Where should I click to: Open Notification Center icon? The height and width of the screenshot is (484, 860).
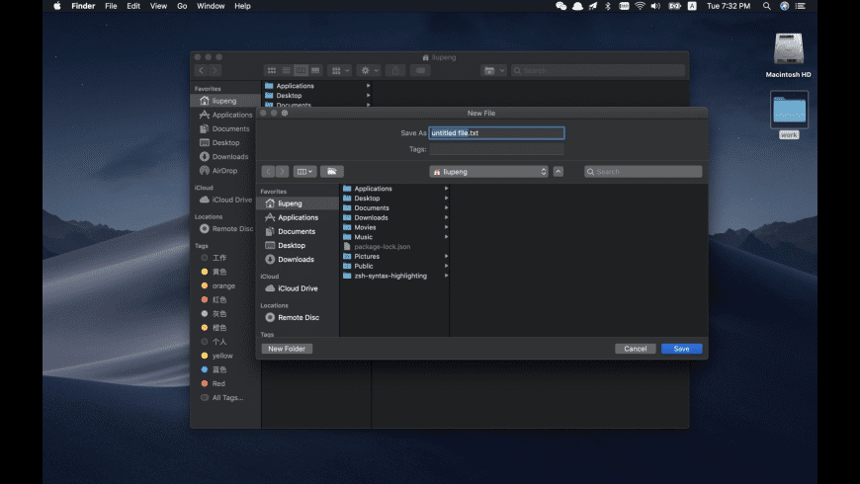[x=801, y=6]
